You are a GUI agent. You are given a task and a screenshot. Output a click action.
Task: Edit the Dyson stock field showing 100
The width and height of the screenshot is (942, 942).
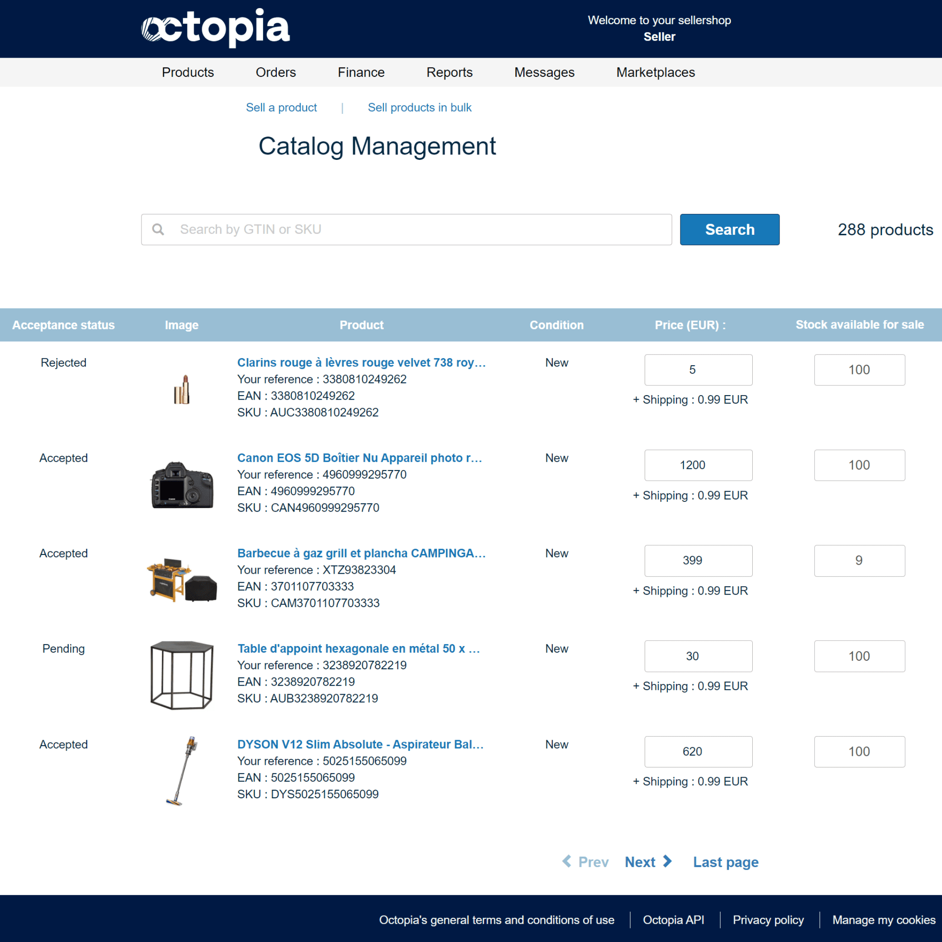(859, 751)
